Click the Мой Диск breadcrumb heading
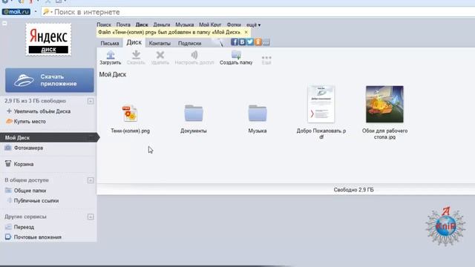Image resolution: width=475 pixels, height=267 pixels. pos(113,74)
